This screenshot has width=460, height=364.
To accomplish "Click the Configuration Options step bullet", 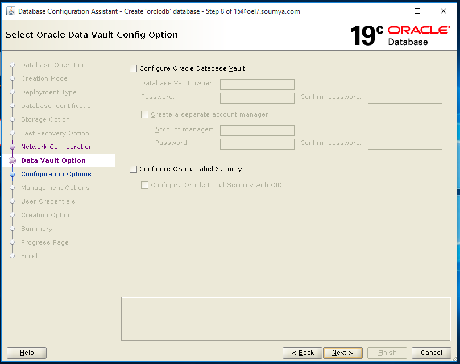I will coord(13,175).
